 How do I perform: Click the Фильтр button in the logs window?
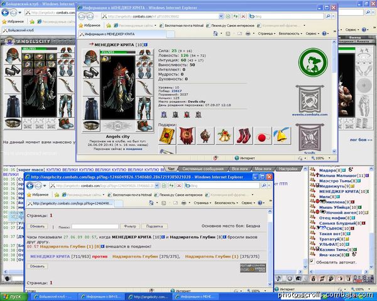pos(130,226)
